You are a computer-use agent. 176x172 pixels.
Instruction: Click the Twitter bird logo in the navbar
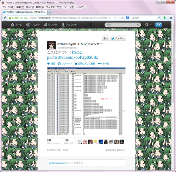click(x=90, y=25)
